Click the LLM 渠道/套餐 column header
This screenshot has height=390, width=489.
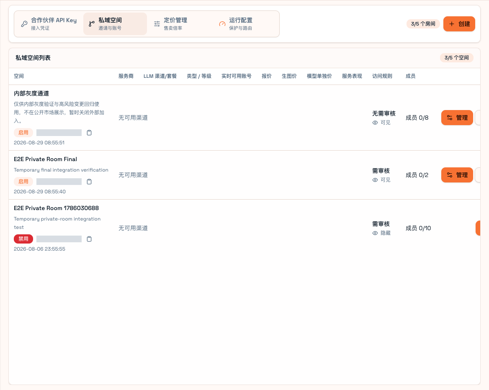point(160,77)
